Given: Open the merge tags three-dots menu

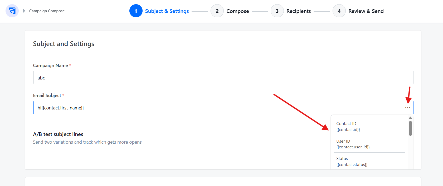Looking at the screenshot, I should coord(408,108).
